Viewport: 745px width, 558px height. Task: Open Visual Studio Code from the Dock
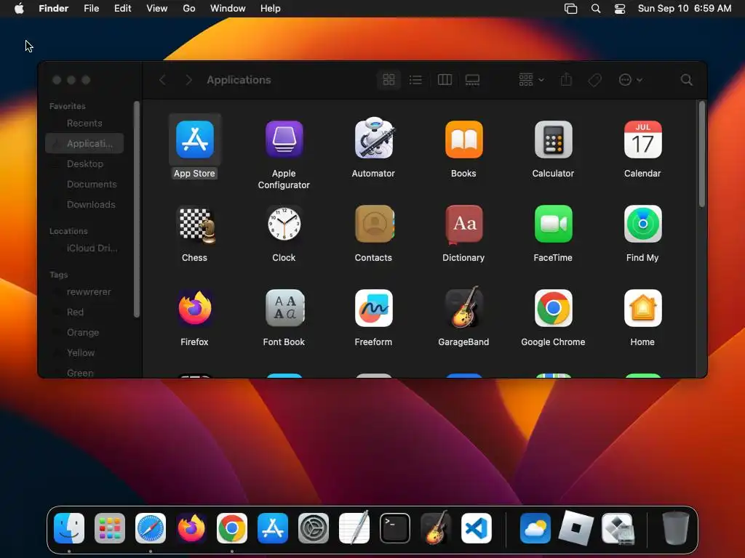(477, 528)
